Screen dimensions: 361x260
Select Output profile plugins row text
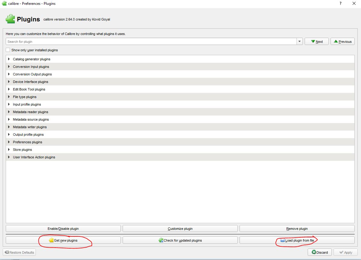coord(28,135)
